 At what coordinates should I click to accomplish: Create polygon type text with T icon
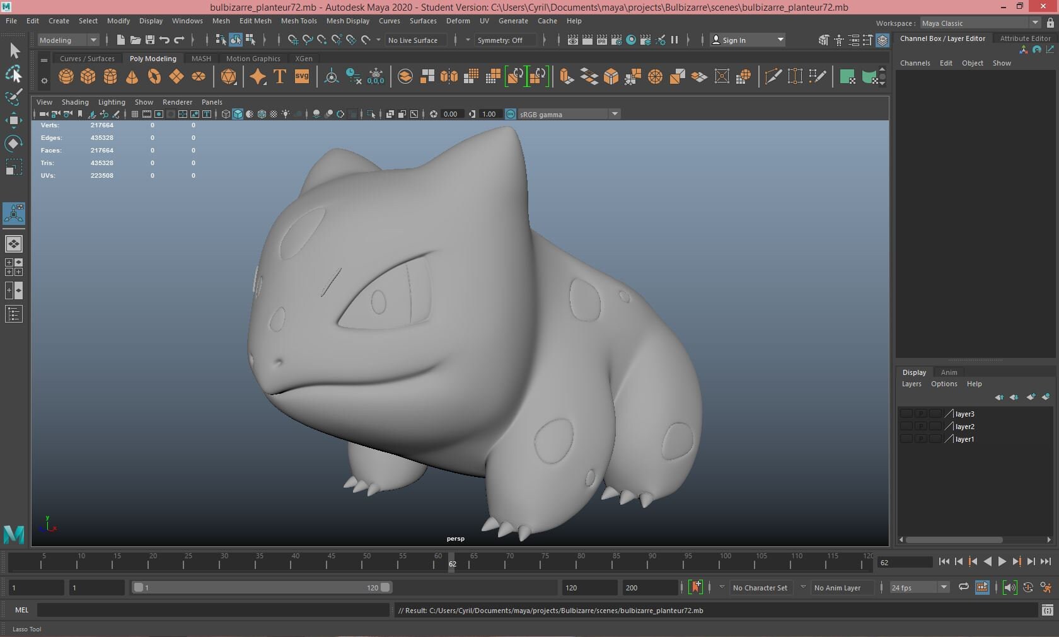coord(280,77)
